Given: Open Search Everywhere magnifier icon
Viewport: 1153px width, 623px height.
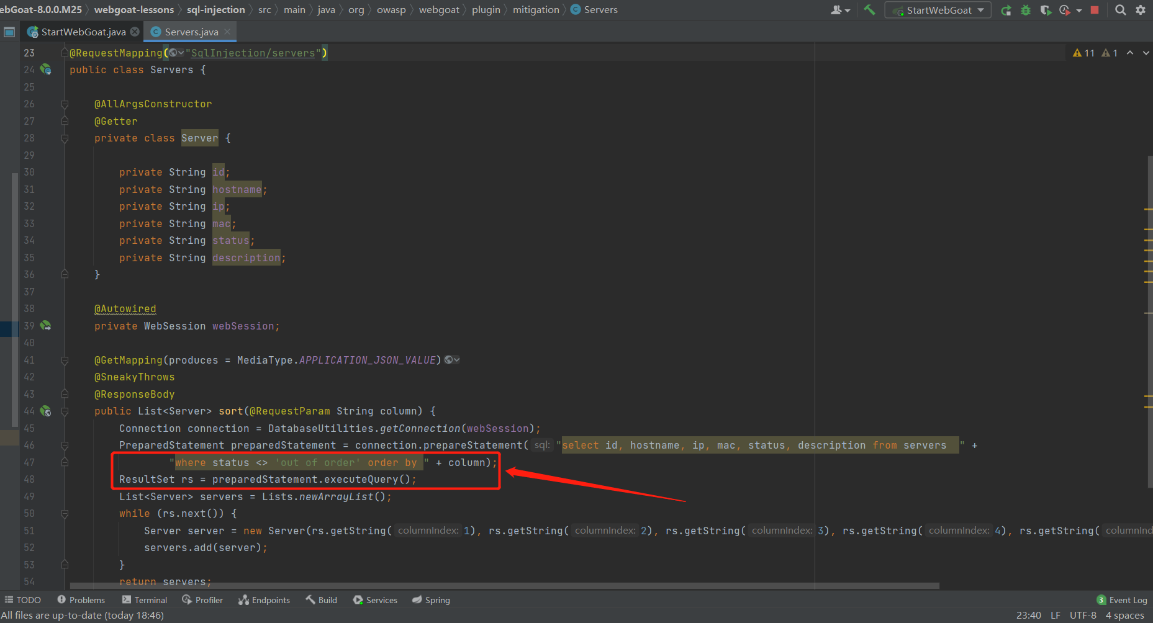Looking at the screenshot, I should (x=1119, y=10).
